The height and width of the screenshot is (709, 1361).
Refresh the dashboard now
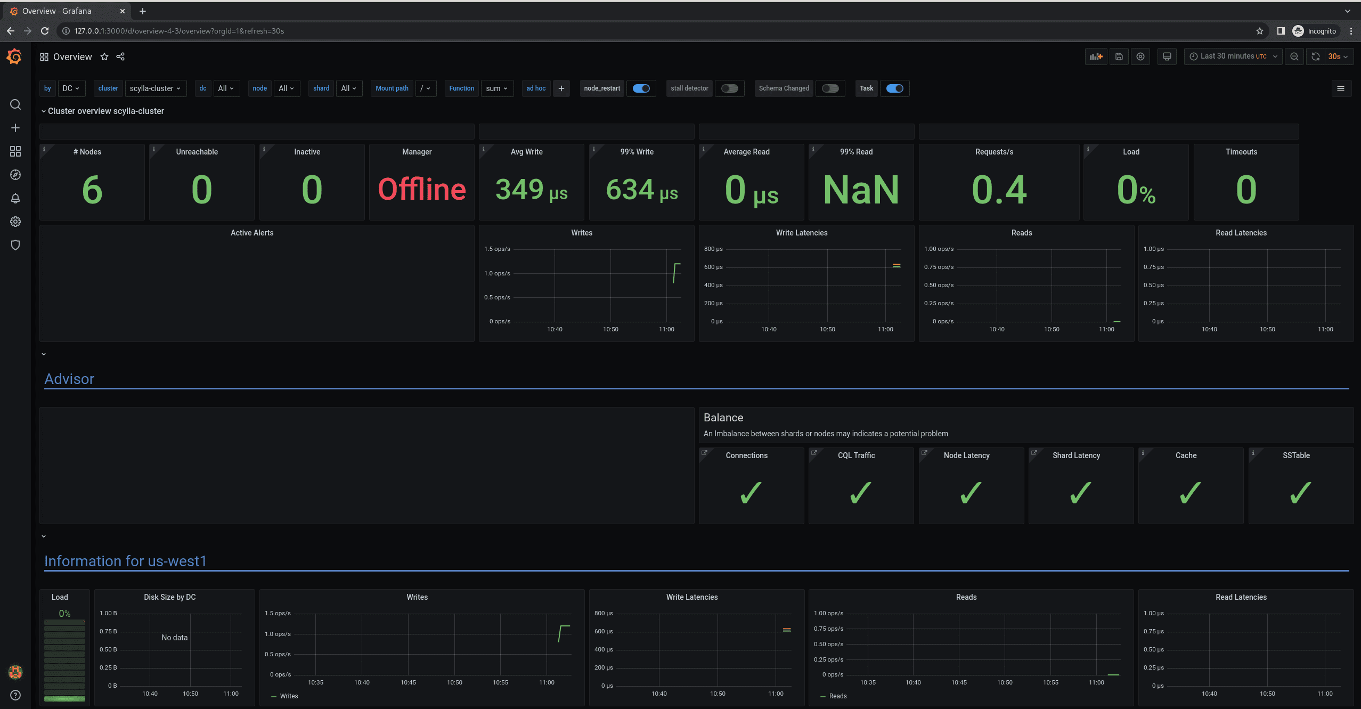click(x=1315, y=56)
